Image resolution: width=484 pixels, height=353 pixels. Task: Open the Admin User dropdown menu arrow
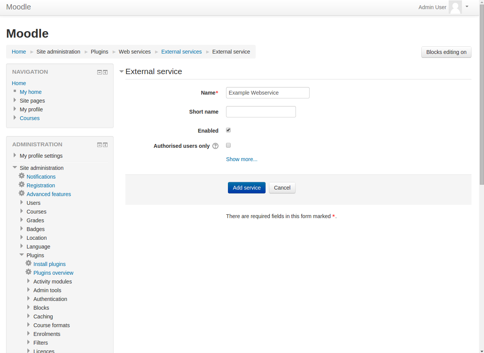467,6
